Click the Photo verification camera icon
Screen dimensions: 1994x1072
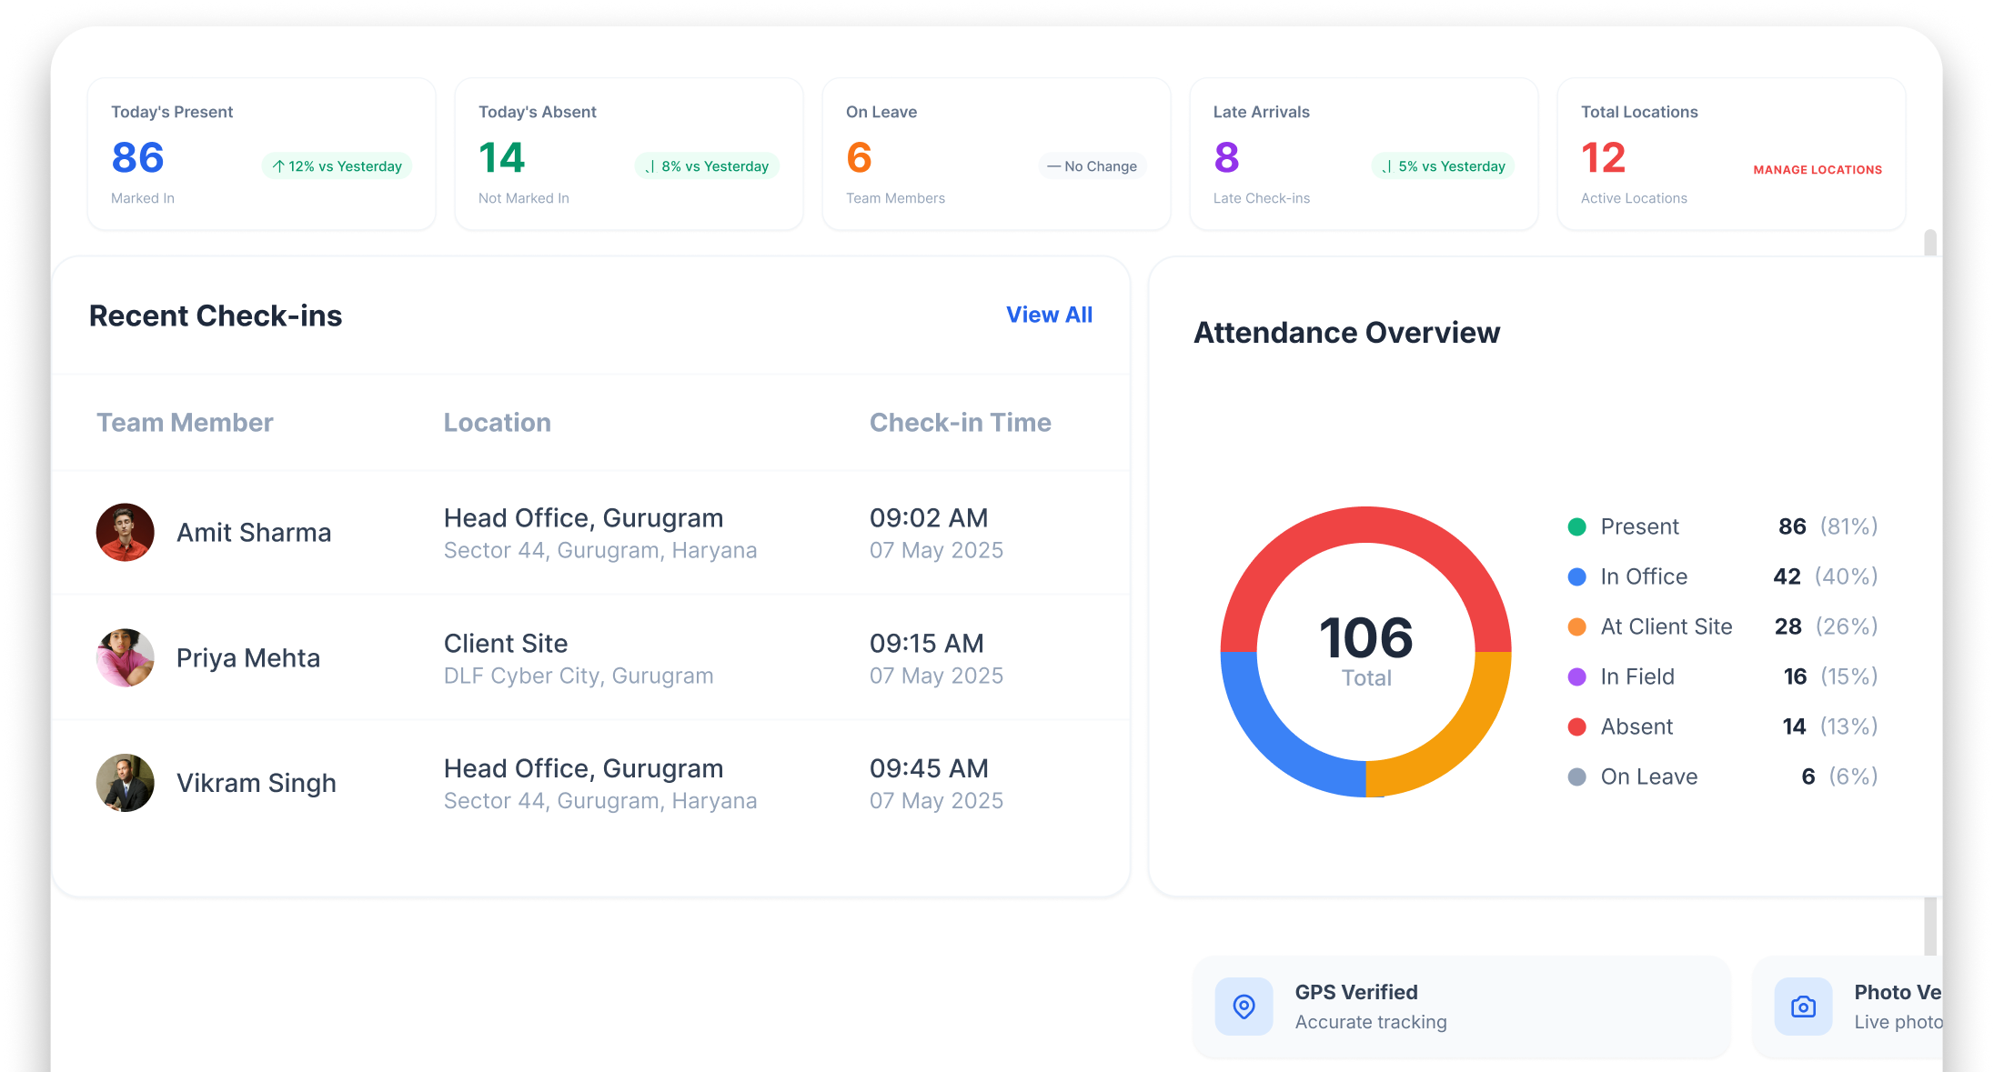pyautogui.click(x=1803, y=1007)
